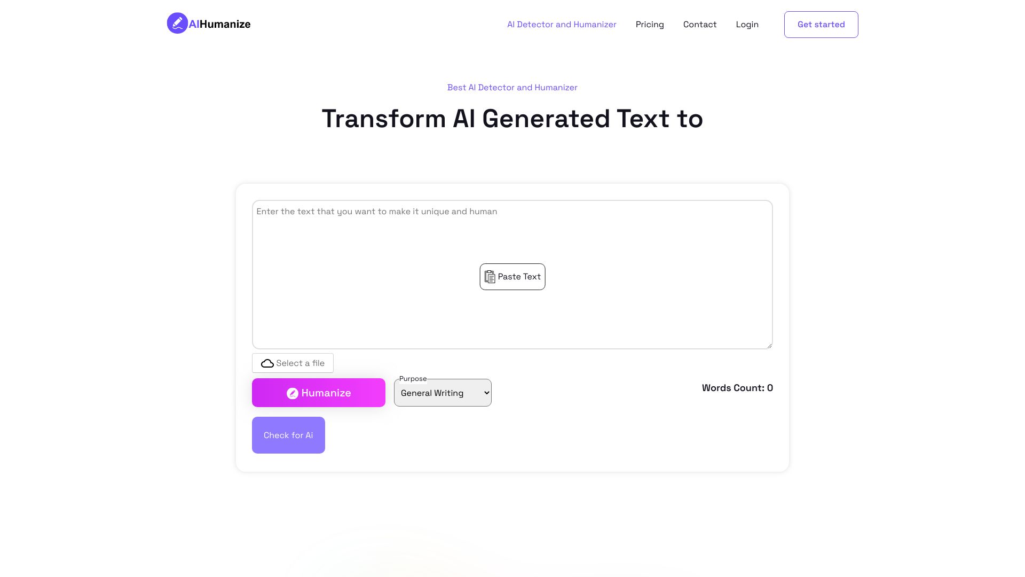Click the Check for Ai button icon

[x=289, y=435]
